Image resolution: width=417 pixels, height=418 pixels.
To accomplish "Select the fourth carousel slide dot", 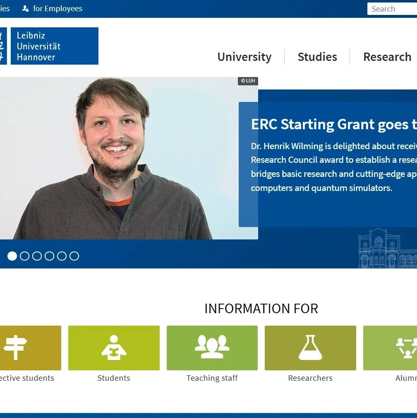I will 49,256.
